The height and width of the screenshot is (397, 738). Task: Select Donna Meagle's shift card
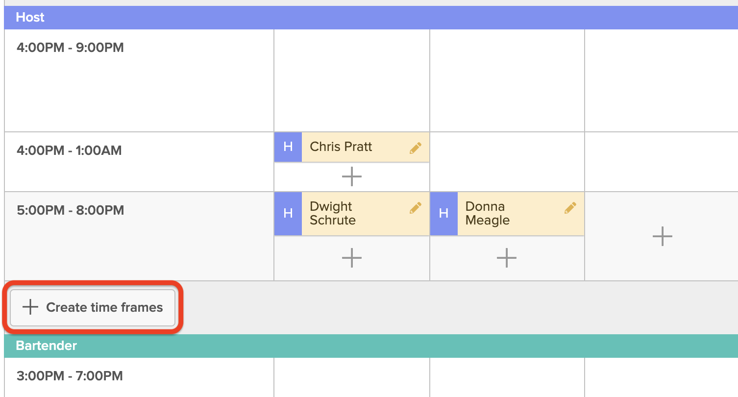[x=500, y=213]
